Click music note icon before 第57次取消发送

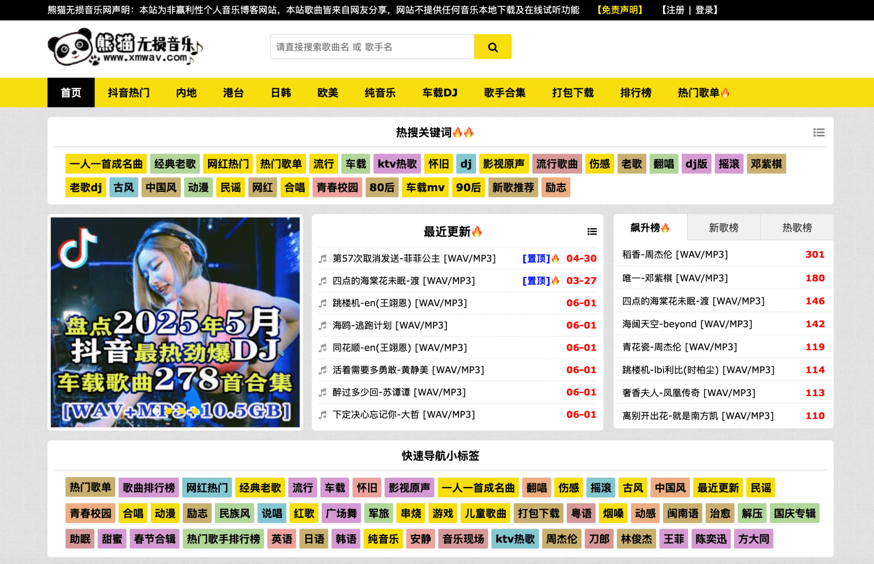[x=322, y=258]
